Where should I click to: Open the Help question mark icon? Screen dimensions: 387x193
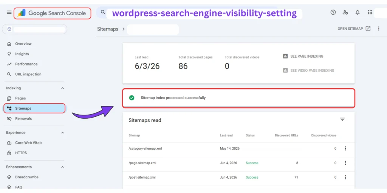(333, 12)
